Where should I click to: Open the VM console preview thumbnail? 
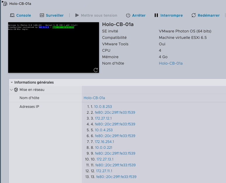click(53, 47)
